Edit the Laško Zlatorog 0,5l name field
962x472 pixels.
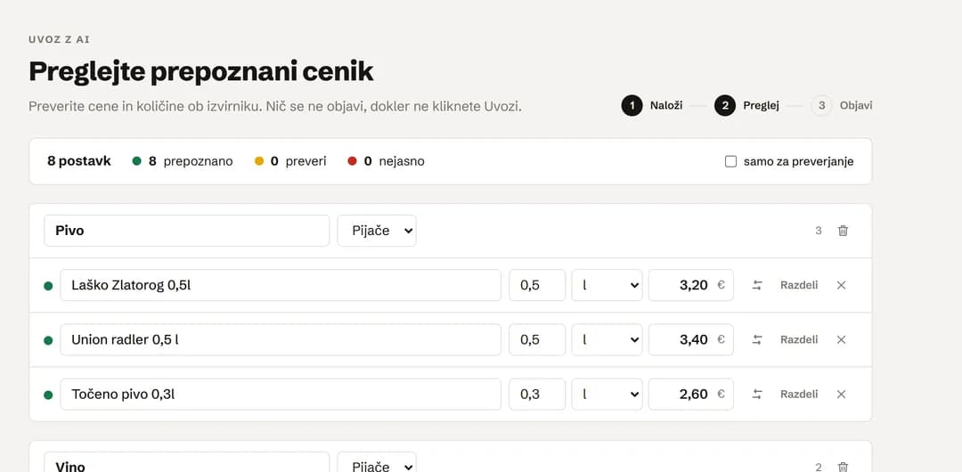(281, 285)
